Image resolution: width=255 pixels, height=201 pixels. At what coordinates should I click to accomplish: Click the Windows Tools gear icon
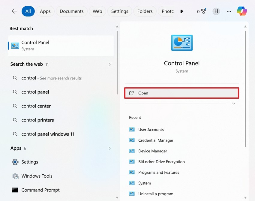click(15, 176)
